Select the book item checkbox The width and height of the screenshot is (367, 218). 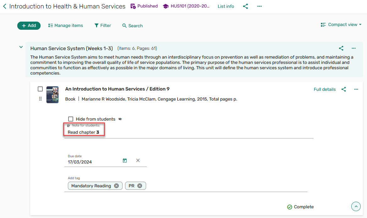40,89
